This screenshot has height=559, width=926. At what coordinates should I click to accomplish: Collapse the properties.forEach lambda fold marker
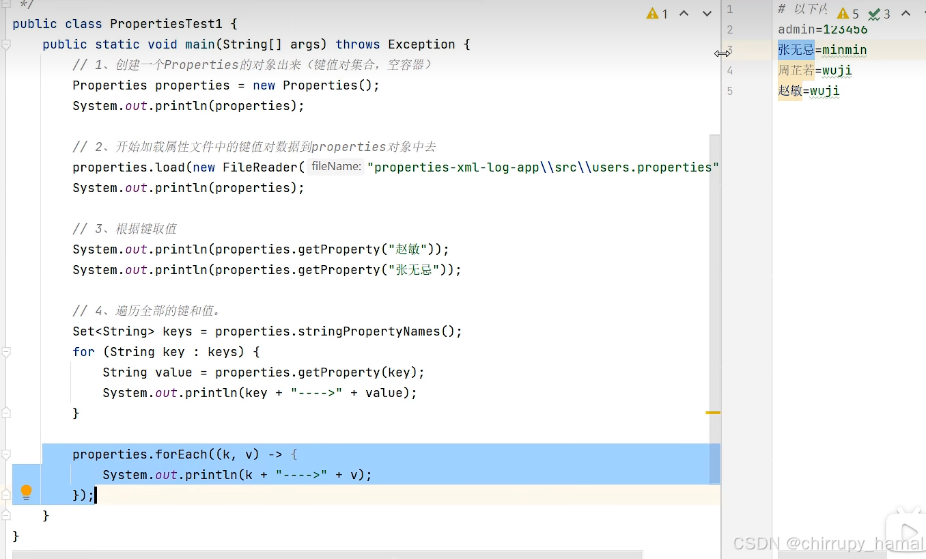coord(6,454)
